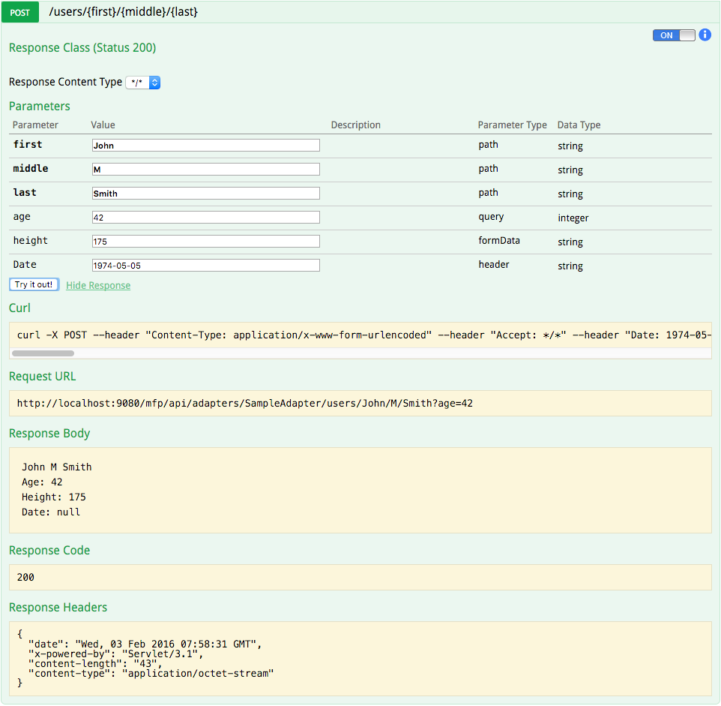Image resolution: width=721 pixels, height=706 pixels.
Task: Click the 200 response code box
Action: pyautogui.click(x=360, y=578)
